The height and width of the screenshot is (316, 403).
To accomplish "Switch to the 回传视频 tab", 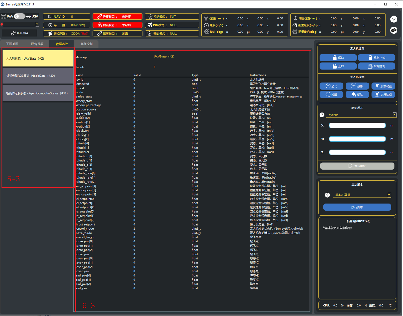I will click(37, 44).
